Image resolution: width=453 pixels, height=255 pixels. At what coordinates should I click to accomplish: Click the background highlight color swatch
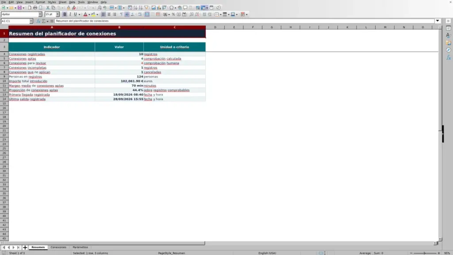[93, 14]
